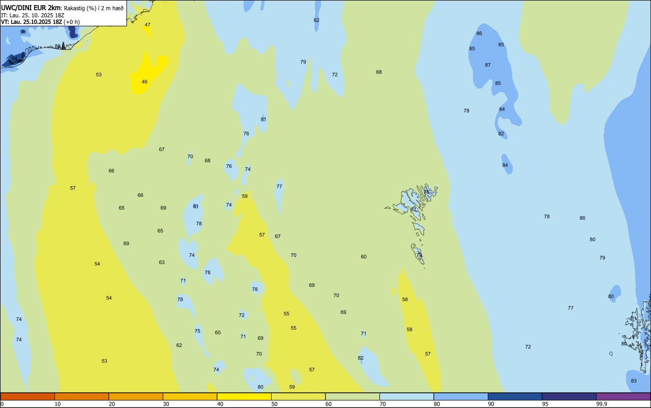Viewport: 651px width, 408px height.
Task: Click the legend scale label 10
Action: (x=57, y=404)
